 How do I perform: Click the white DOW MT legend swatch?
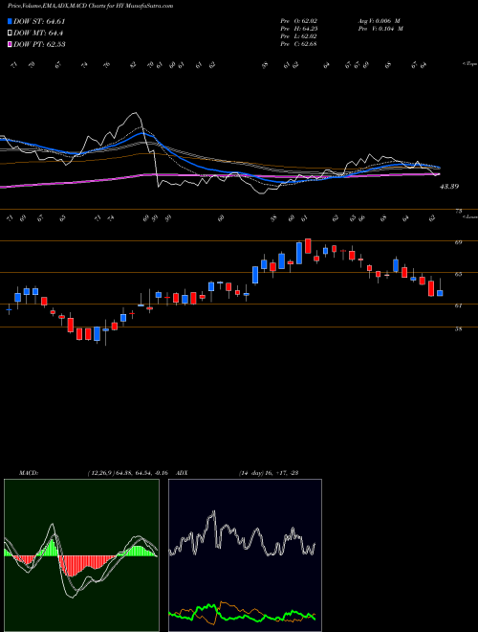click(10, 34)
